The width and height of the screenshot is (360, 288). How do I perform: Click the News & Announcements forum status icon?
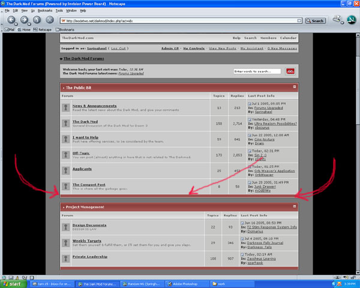(66, 107)
